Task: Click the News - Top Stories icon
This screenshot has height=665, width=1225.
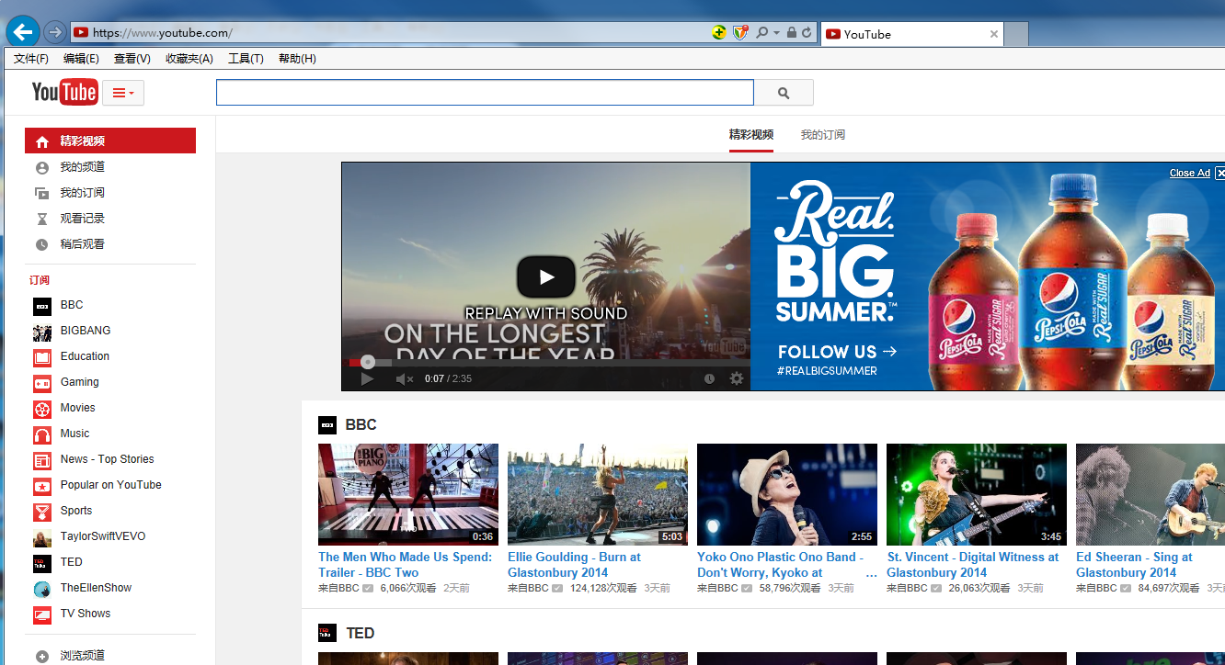Action: 42,460
